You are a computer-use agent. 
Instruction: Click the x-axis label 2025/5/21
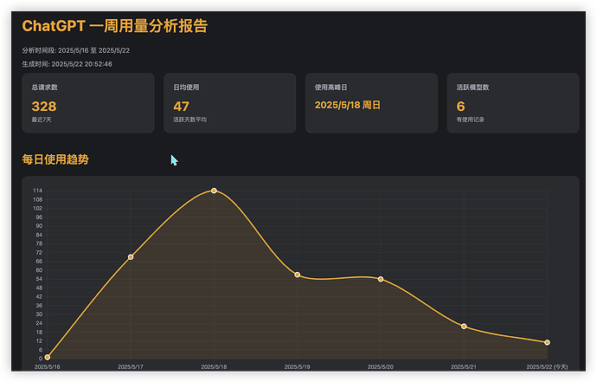coord(464,366)
